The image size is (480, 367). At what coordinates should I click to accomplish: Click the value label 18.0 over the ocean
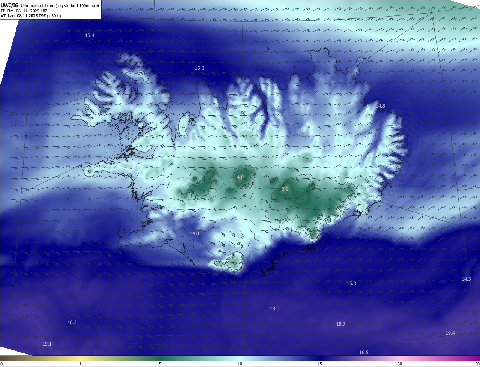coord(274,308)
